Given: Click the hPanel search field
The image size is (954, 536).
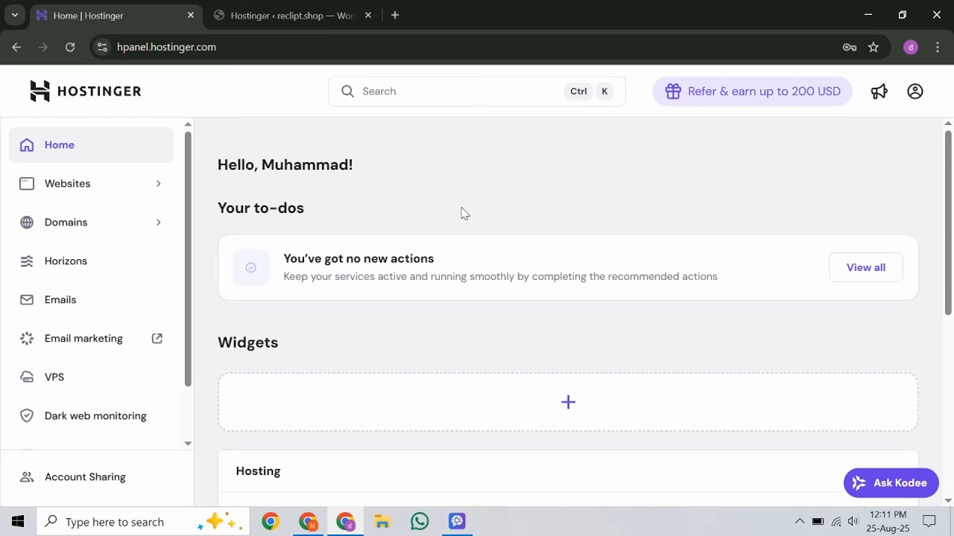Looking at the screenshot, I should (x=476, y=91).
